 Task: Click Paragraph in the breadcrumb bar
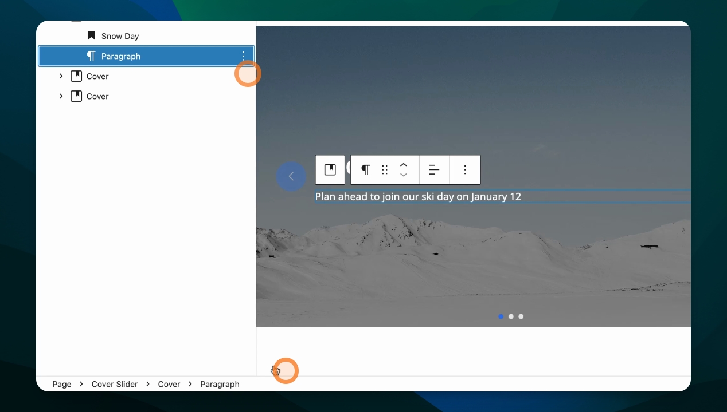pos(220,384)
